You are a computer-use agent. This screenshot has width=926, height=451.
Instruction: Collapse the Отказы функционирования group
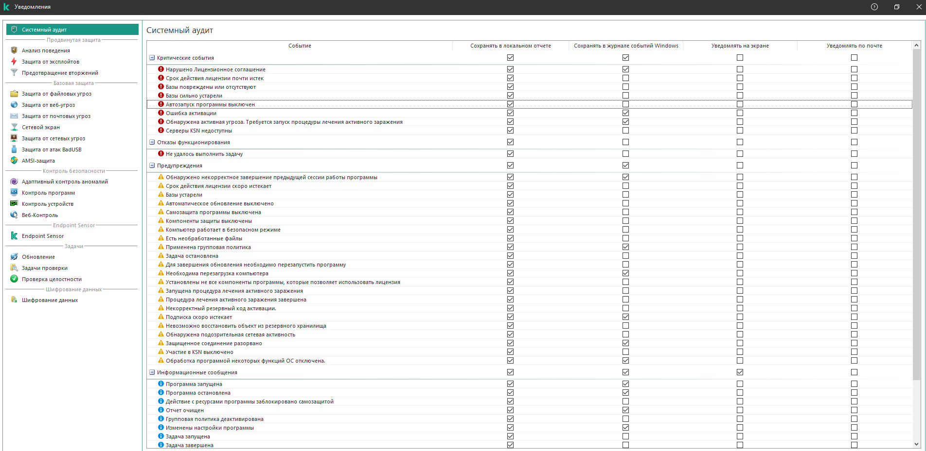[152, 142]
